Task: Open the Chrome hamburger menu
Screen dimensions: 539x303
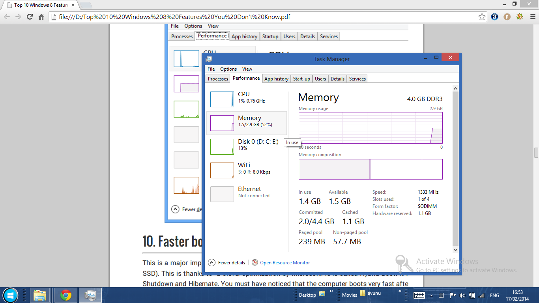Action: 532,17
